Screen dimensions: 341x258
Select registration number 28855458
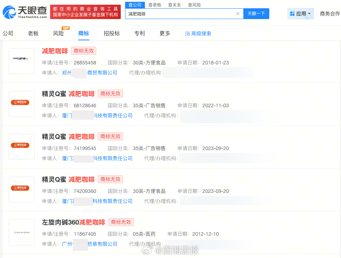coord(85,63)
